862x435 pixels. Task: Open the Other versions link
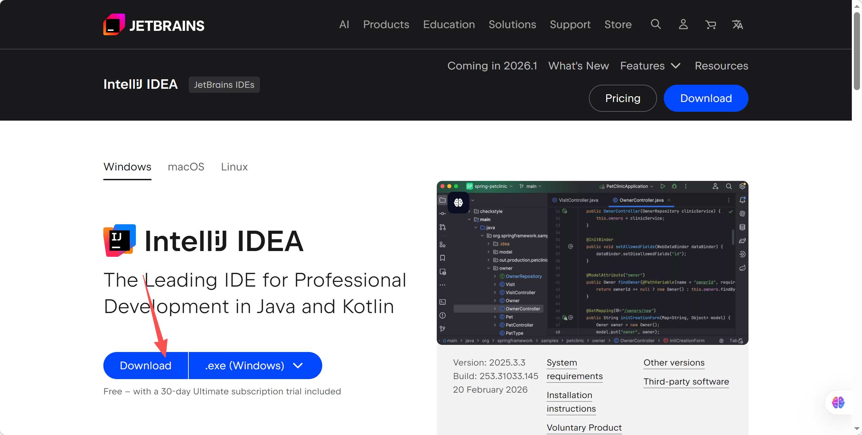coord(674,362)
